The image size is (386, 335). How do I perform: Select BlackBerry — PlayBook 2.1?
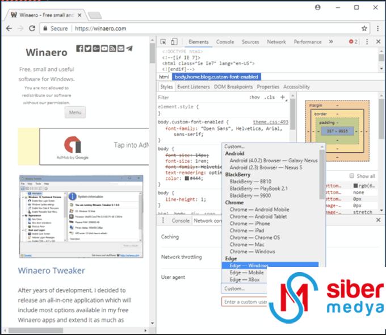coord(258,189)
